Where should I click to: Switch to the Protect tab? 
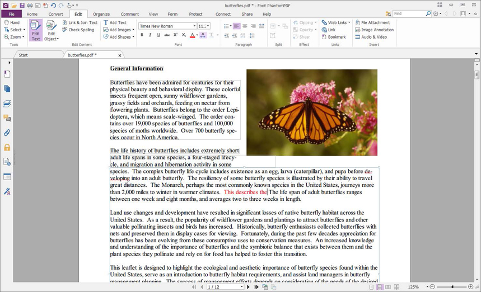coord(195,14)
